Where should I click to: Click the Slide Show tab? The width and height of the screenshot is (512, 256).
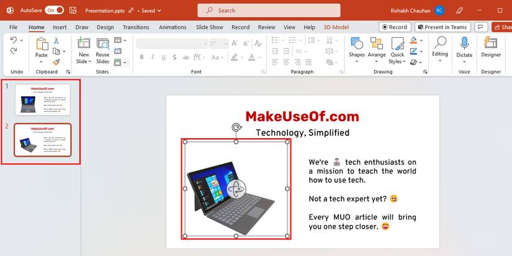pos(210,27)
